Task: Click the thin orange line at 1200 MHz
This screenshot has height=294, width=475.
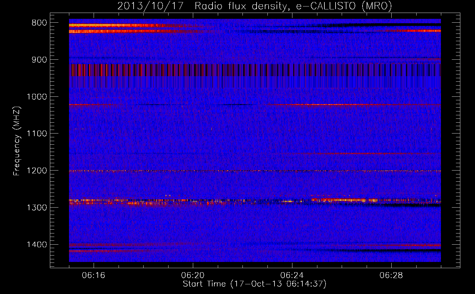Action: [255, 171]
